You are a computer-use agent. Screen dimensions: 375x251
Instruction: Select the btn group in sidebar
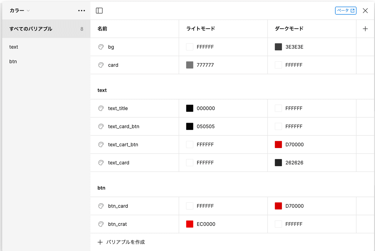13,61
